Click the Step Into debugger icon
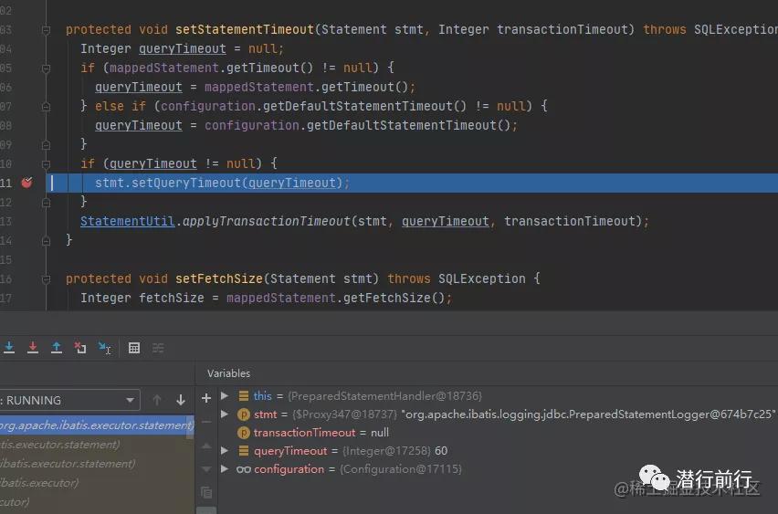 tap(9, 348)
